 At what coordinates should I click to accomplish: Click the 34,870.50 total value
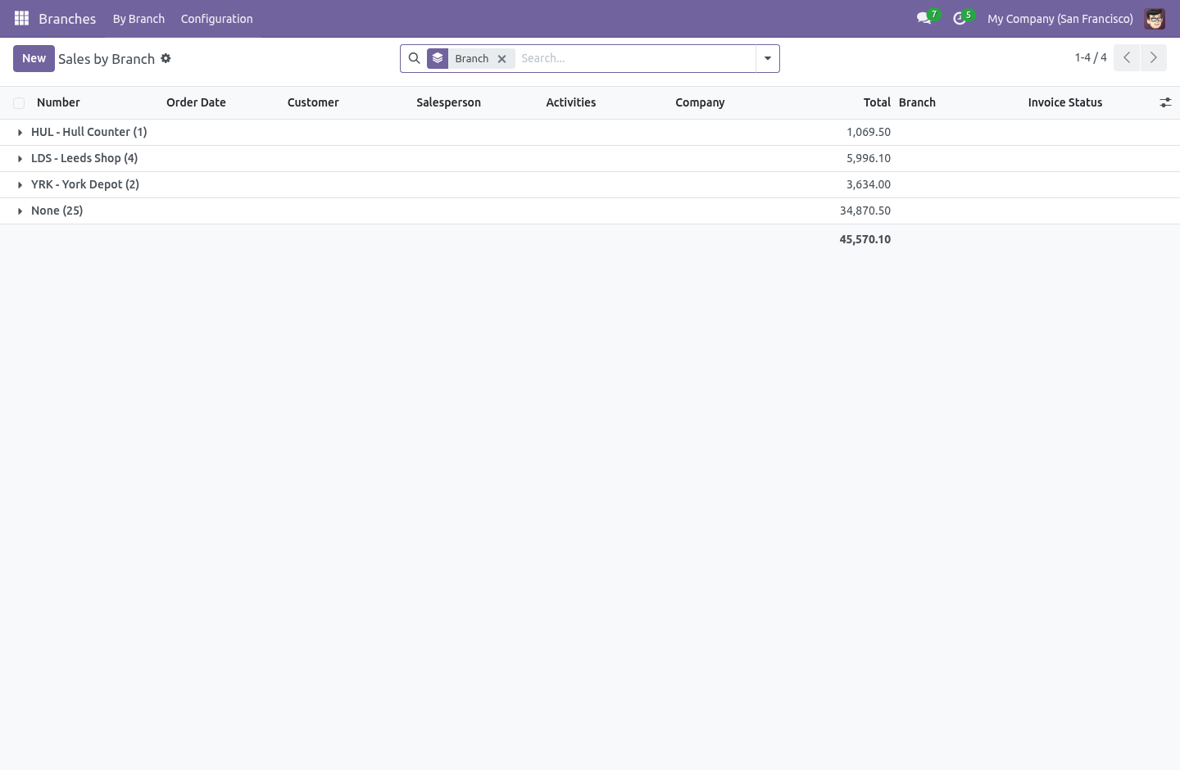pos(865,211)
